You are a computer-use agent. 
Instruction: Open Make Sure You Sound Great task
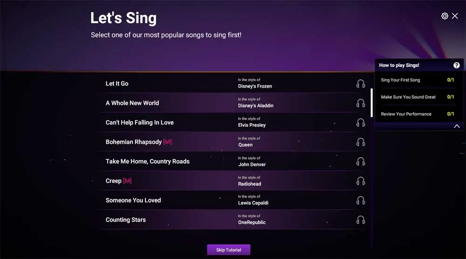[408, 97]
